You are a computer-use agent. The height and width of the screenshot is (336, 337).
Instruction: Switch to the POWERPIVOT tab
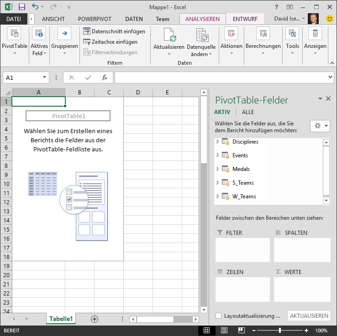click(x=95, y=19)
